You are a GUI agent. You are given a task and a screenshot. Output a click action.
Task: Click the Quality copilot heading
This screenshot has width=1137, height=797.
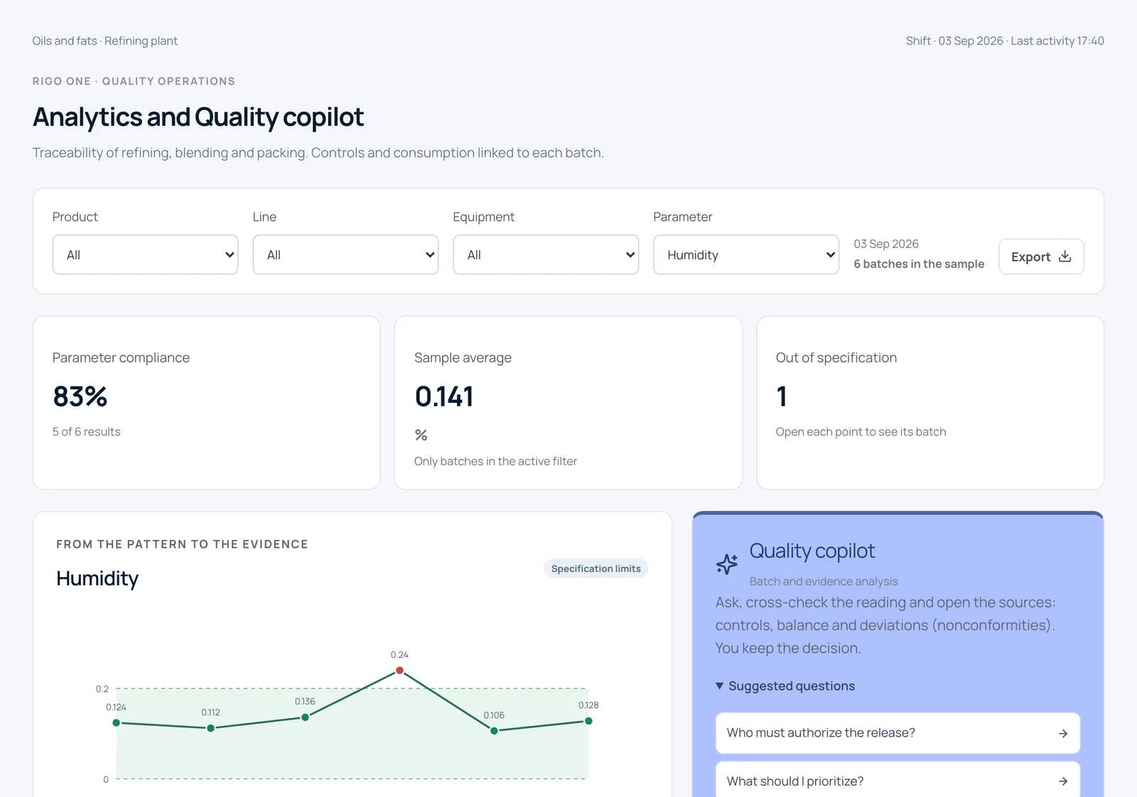(812, 551)
